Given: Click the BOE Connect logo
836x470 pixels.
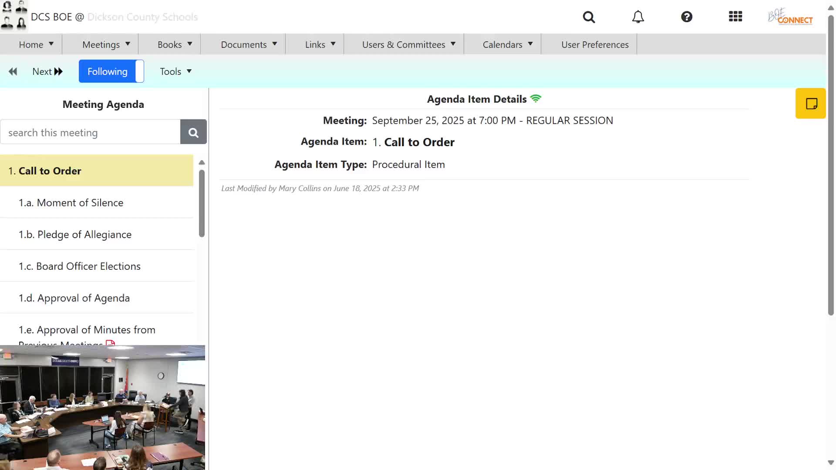Looking at the screenshot, I should tap(790, 17).
